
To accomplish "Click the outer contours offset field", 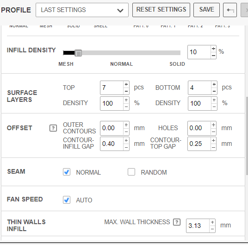I will [112, 128].
